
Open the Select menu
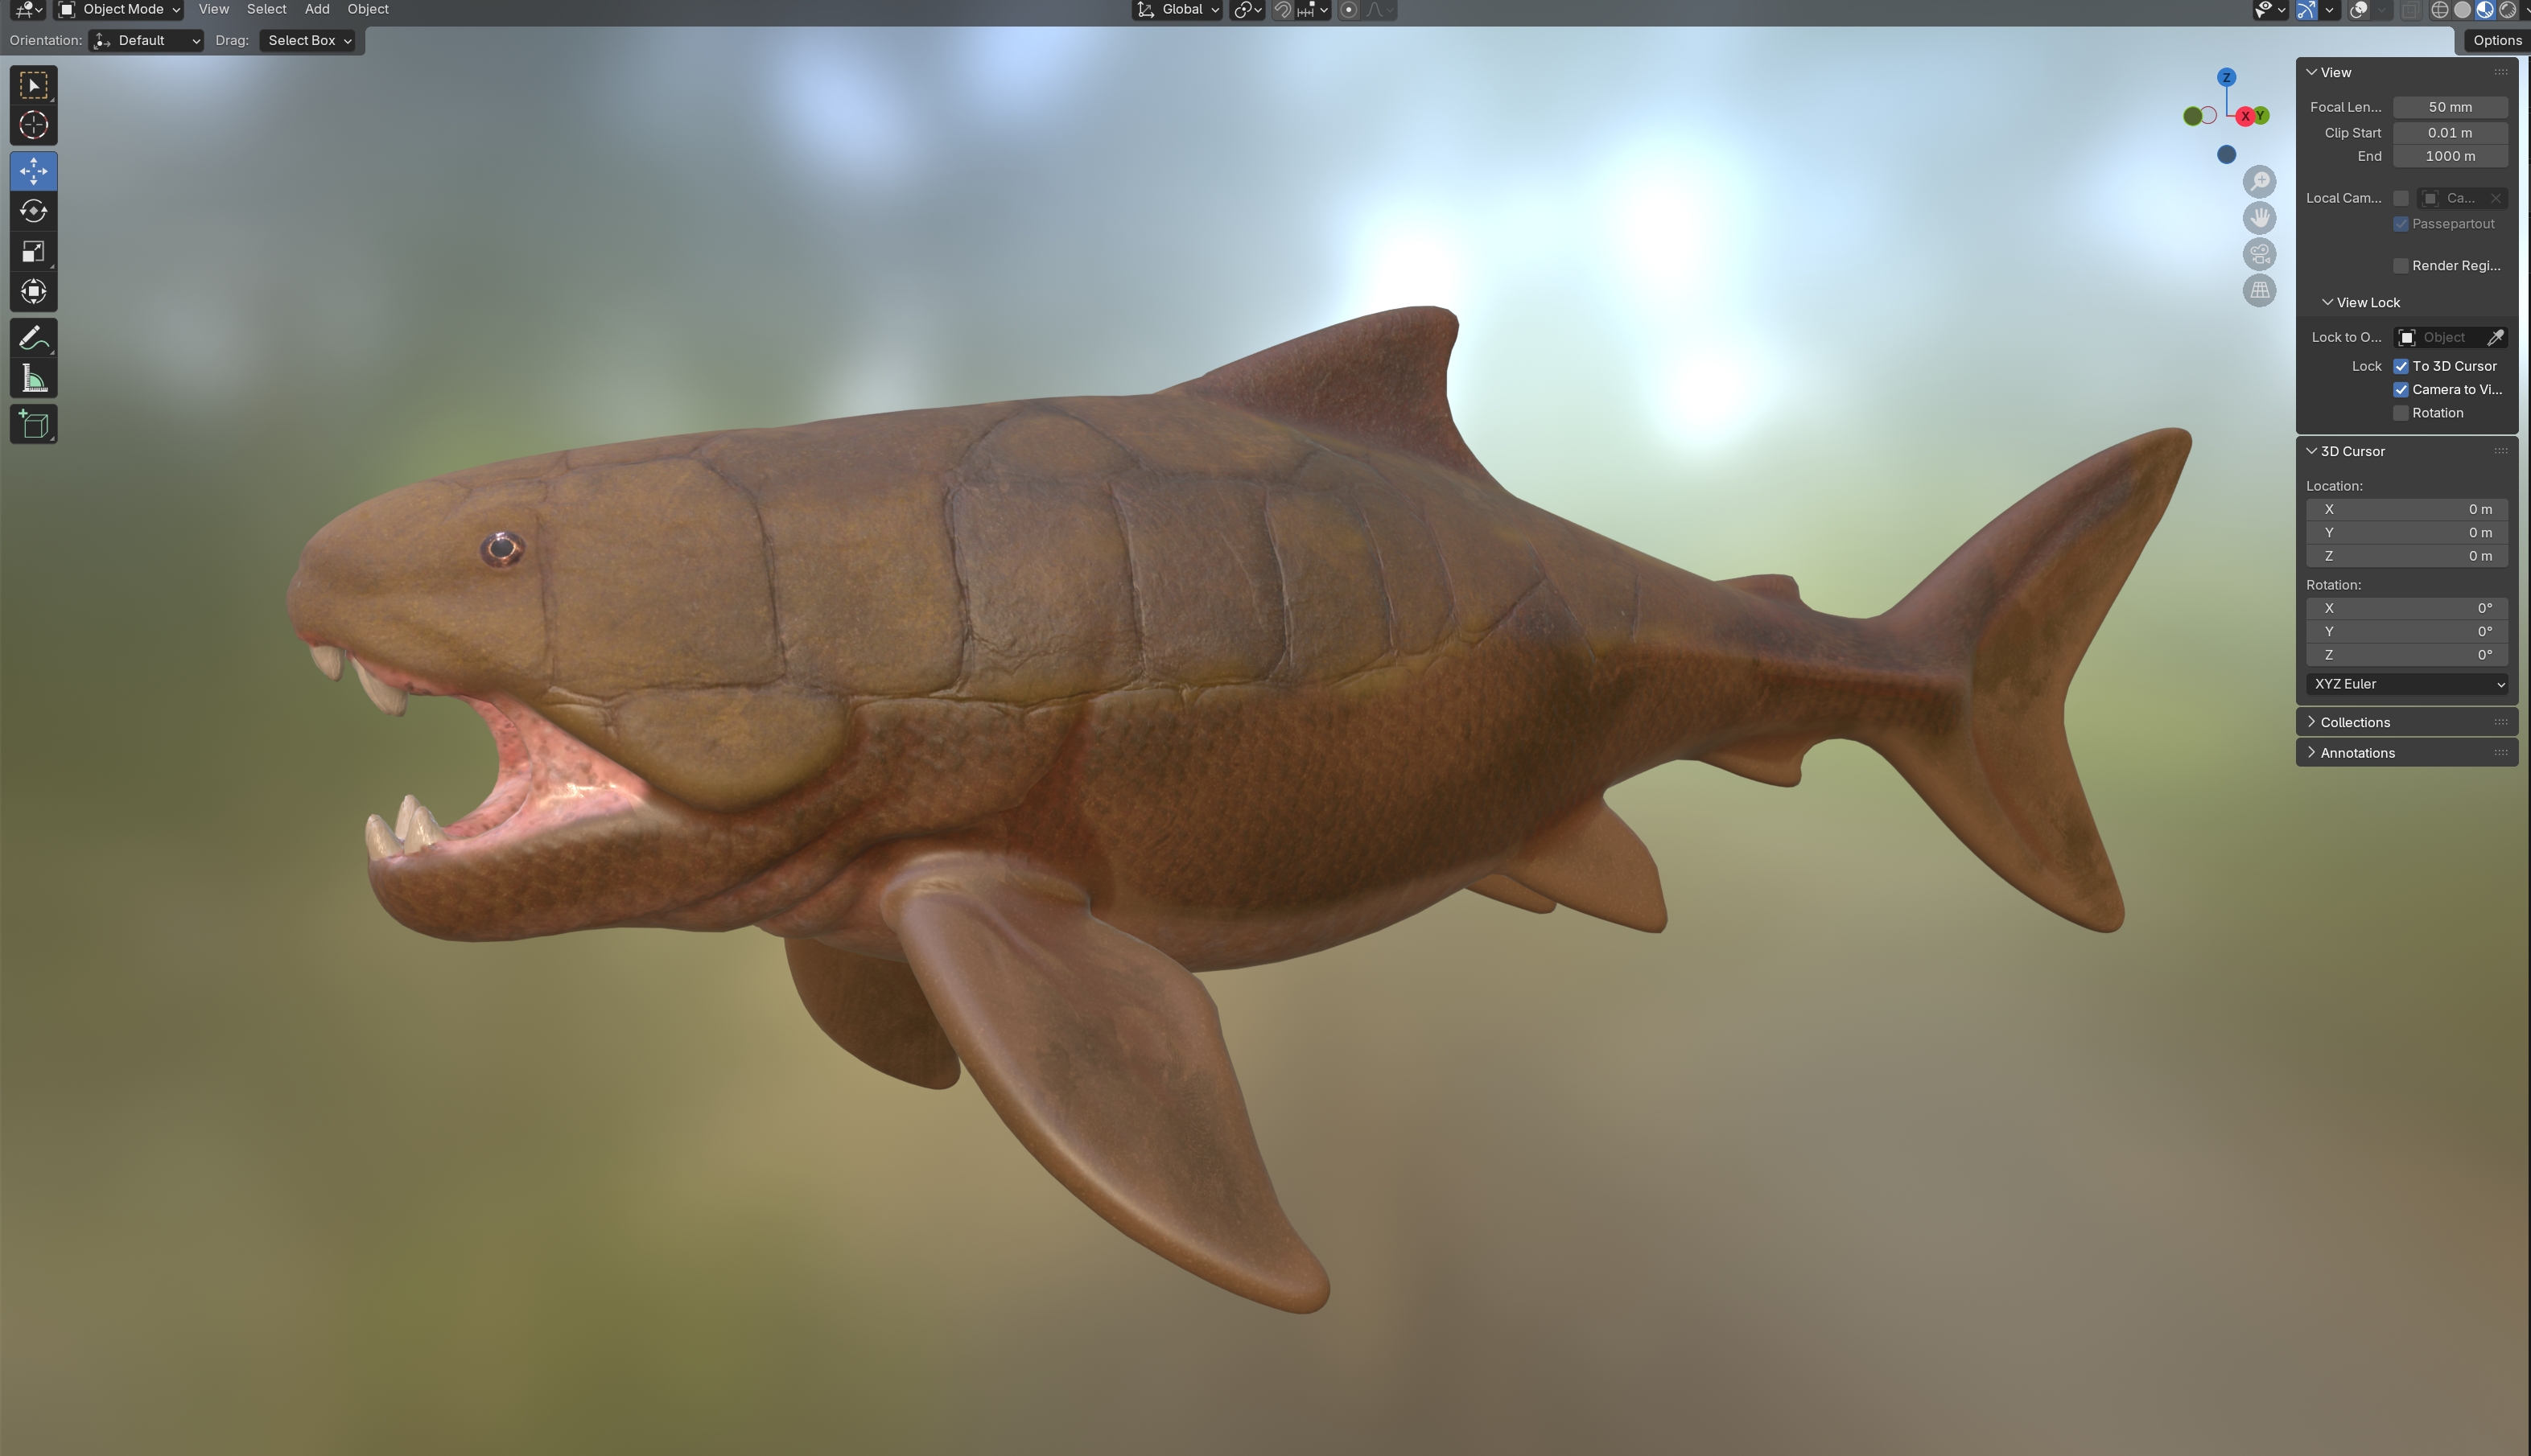point(266,10)
